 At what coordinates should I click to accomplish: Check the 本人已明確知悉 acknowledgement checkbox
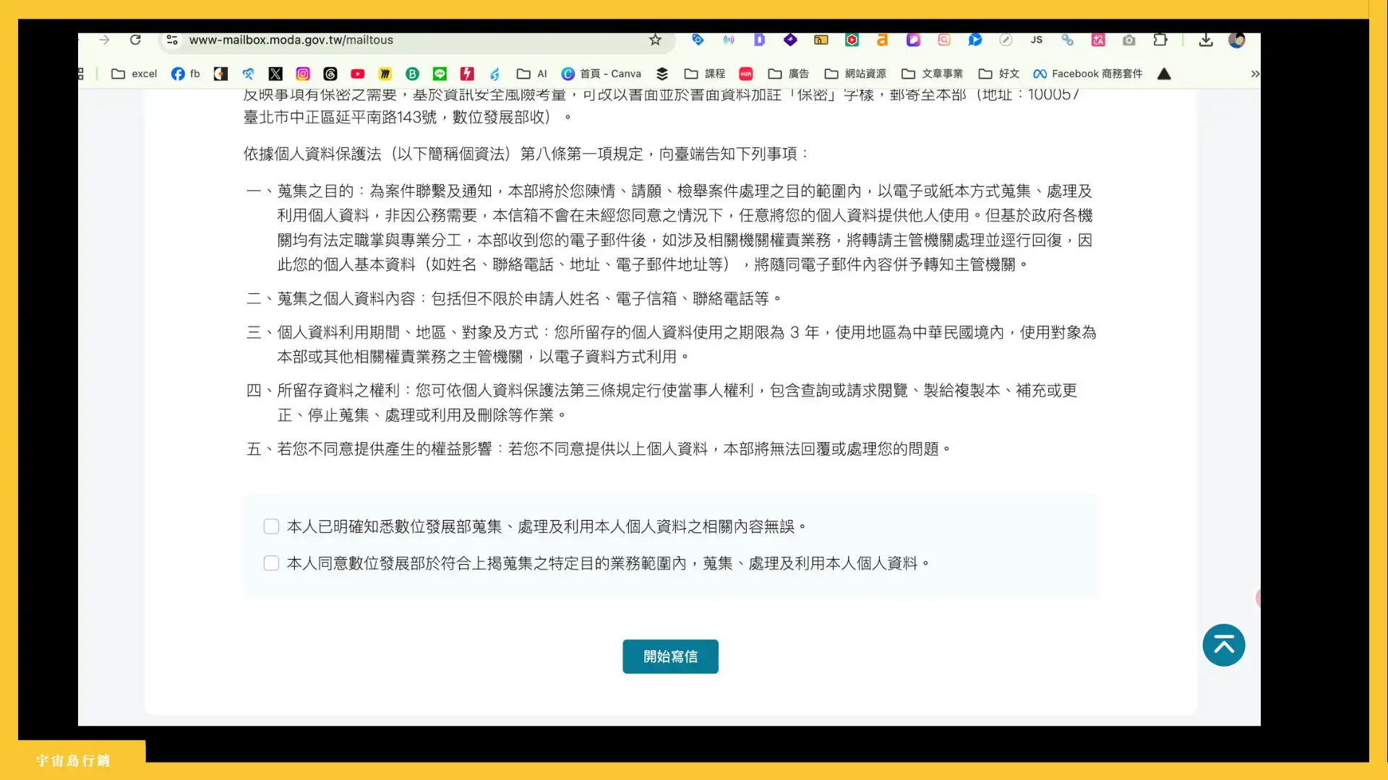point(271,526)
